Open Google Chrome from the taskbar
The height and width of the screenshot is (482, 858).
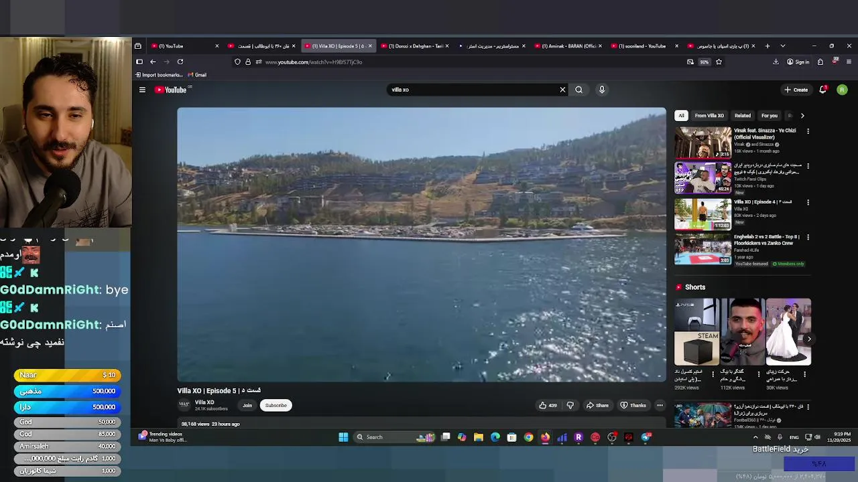point(529,437)
